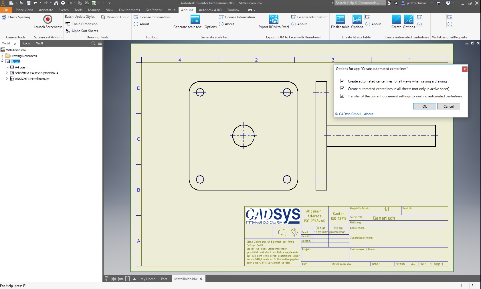This screenshot has width=481, height=289.
Task: Click Create automated centerlines button
Action: [x=396, y=22]
